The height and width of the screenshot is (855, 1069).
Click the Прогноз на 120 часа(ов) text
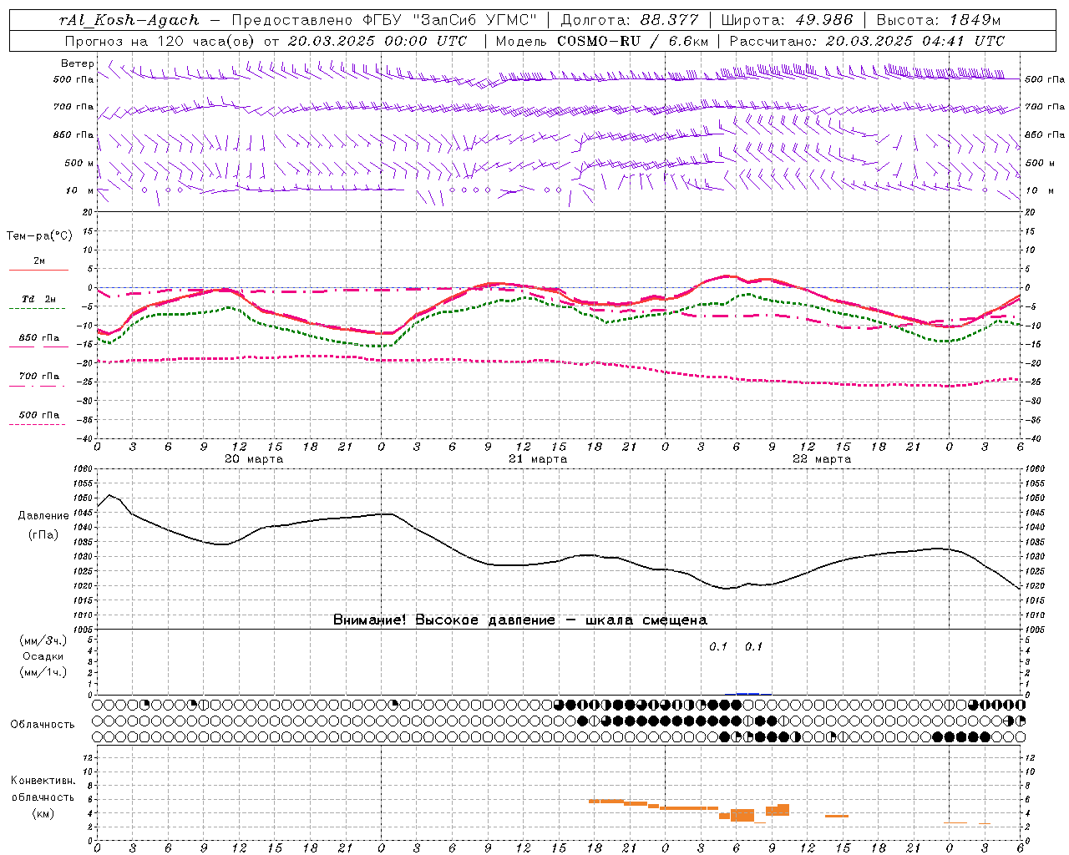point(160,41)
